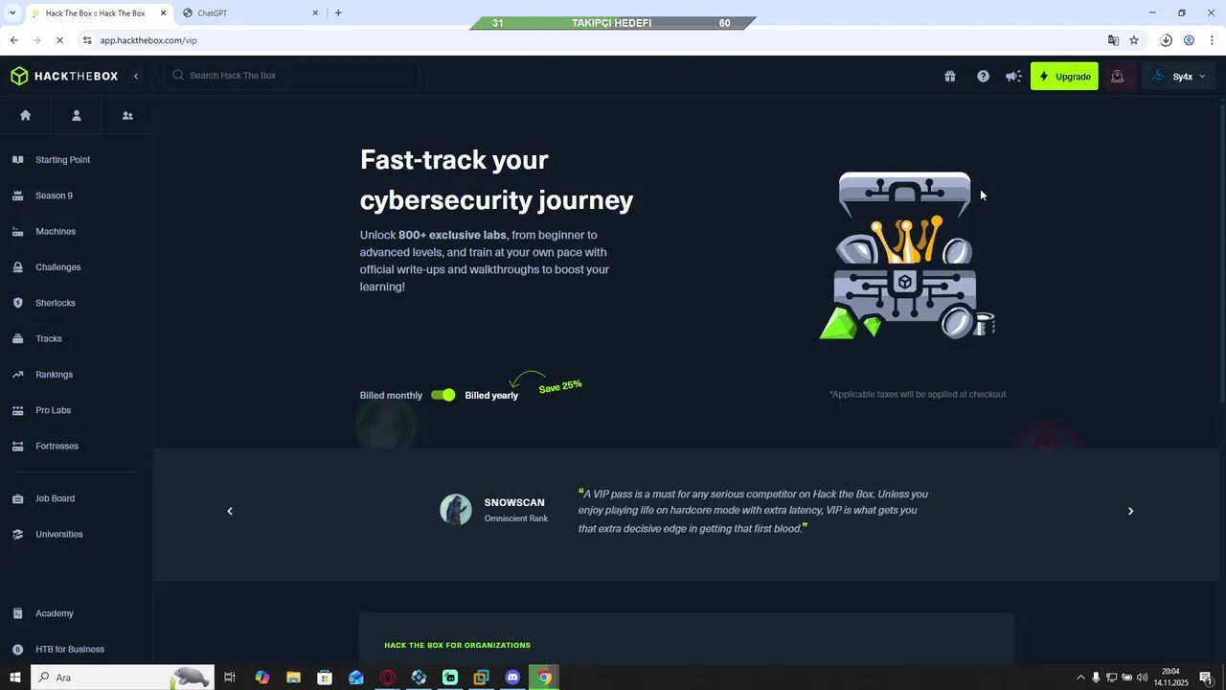Go to Academy from the sidebar
The width and height of the screenshot is (1226, 690).
[x=55, y=614]
